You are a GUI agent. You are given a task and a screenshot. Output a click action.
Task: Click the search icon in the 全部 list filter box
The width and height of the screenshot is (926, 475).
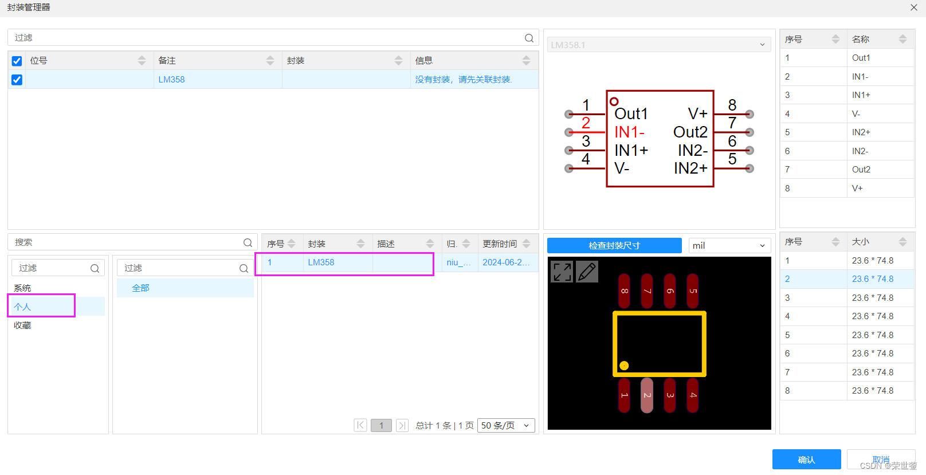pyautogui.click(x=244, y=268)
